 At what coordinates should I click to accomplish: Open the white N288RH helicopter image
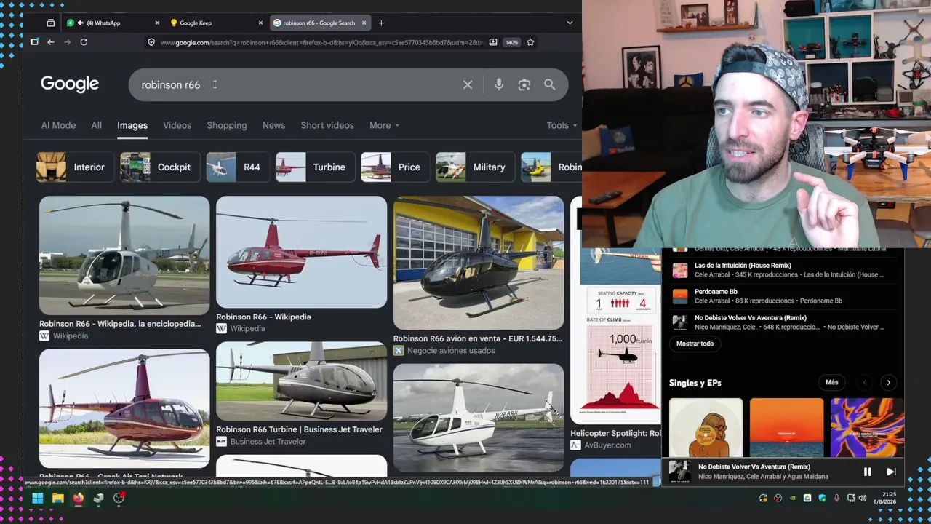(479, 418)
